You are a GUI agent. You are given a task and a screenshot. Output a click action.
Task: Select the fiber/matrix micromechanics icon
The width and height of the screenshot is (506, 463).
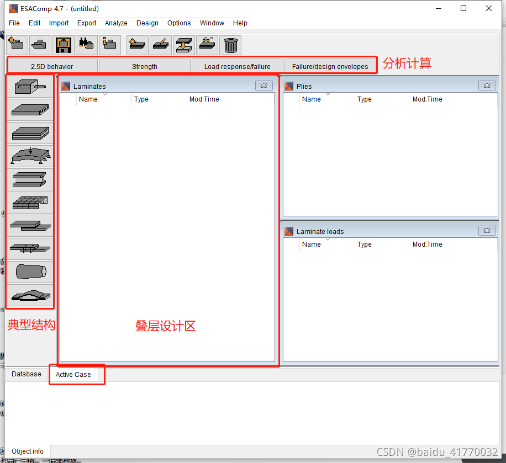30,87
